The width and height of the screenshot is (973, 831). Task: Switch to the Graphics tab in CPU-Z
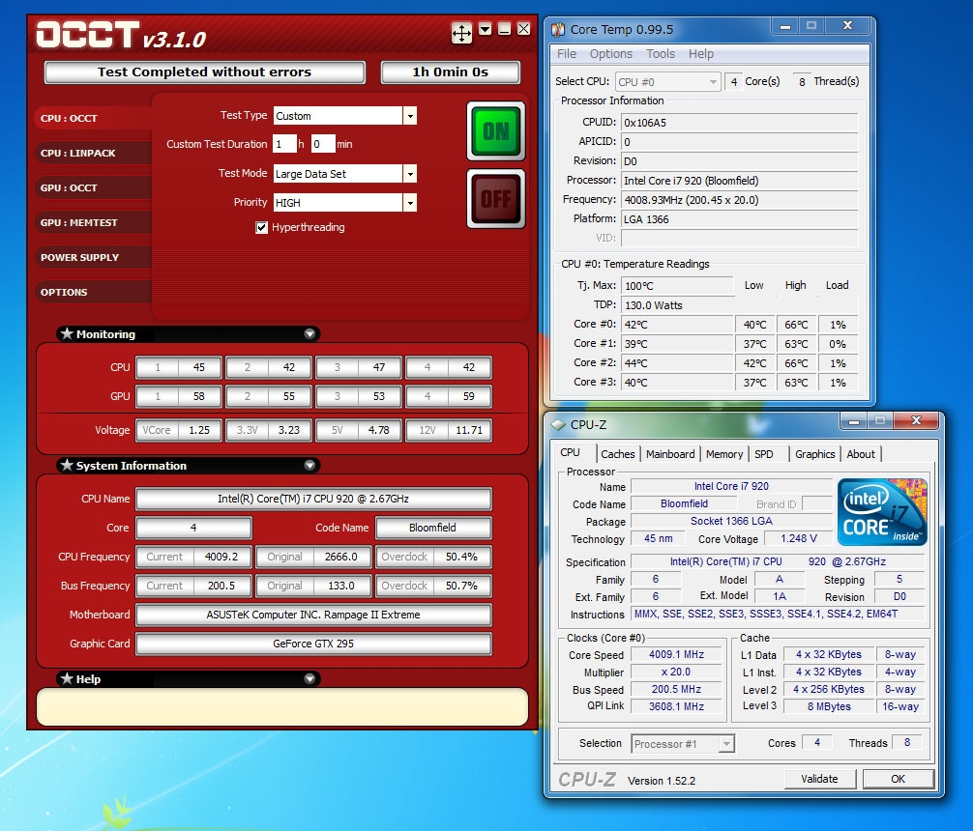(814, 454)
